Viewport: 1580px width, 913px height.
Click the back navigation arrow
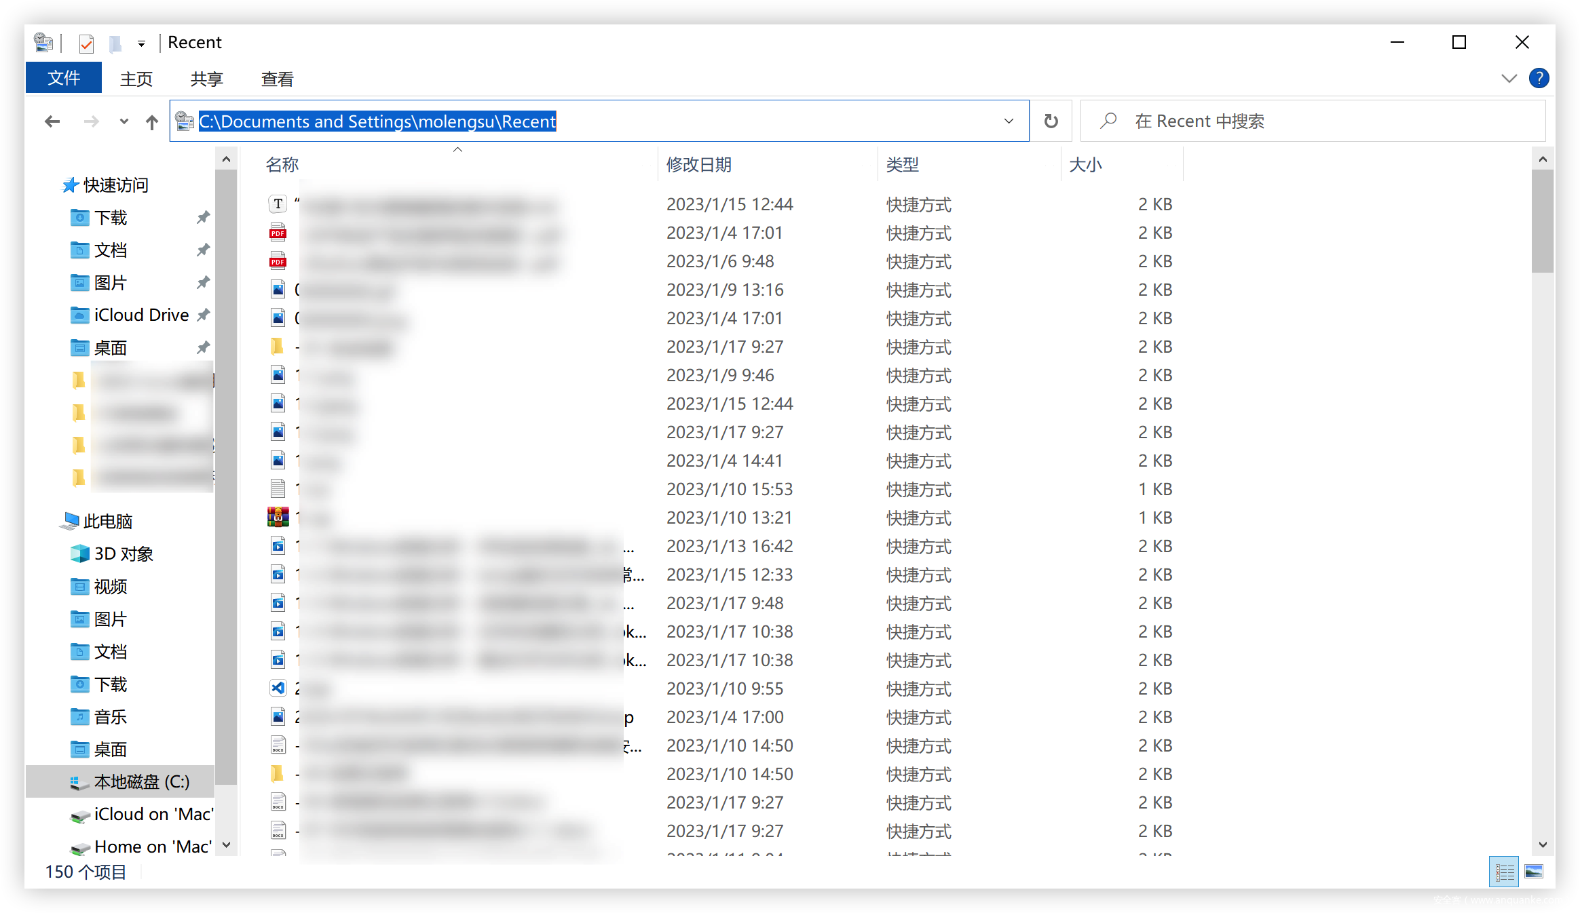pyautogui.click(x=52, y=122)
